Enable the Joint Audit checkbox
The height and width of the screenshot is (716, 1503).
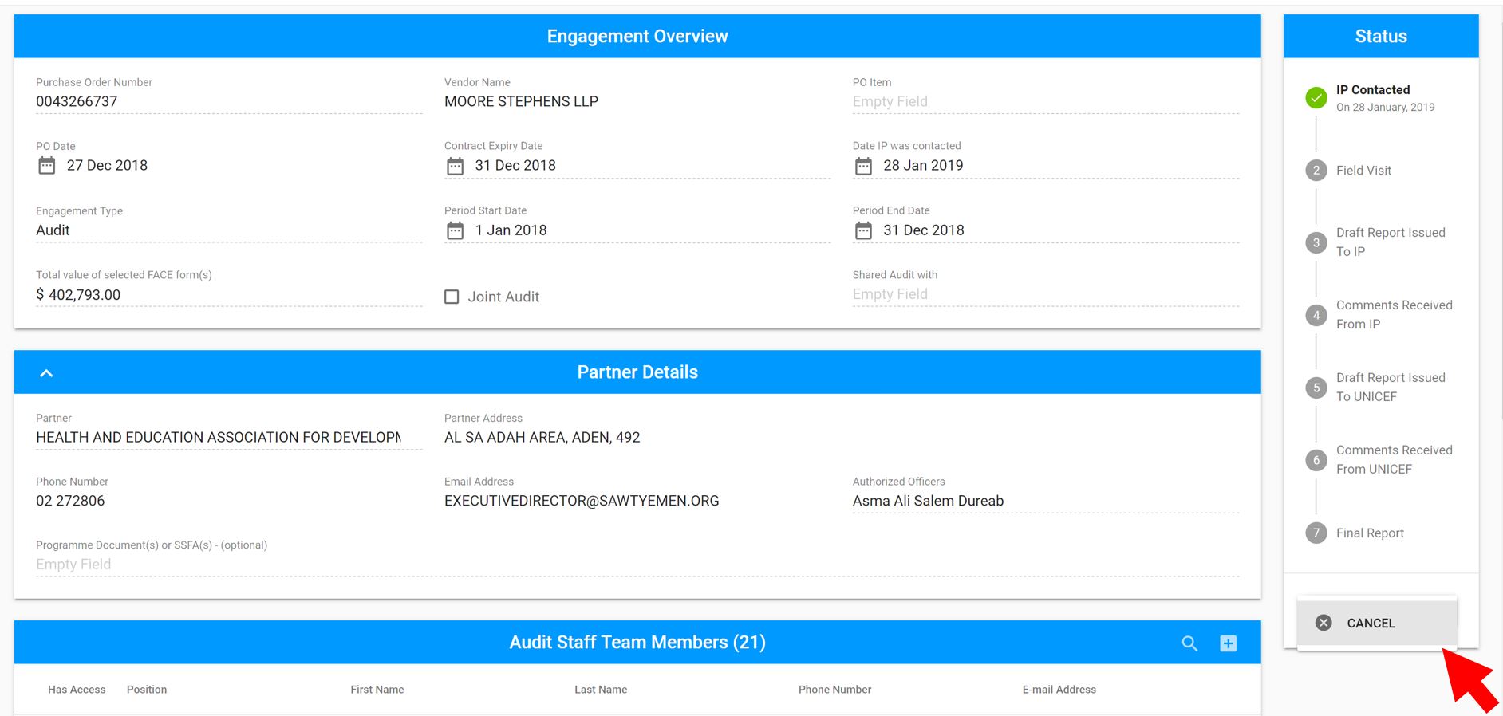pyautogui.click(x=452, y=297)
